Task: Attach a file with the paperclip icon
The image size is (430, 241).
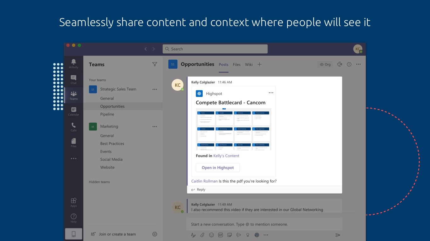Action: pos(202,235)
